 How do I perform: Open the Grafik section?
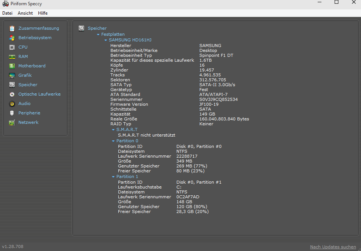[x=25, y=75]
